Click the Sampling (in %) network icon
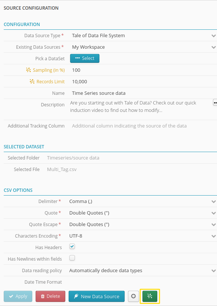The image size is (217, 306). (x=29, y=70)
